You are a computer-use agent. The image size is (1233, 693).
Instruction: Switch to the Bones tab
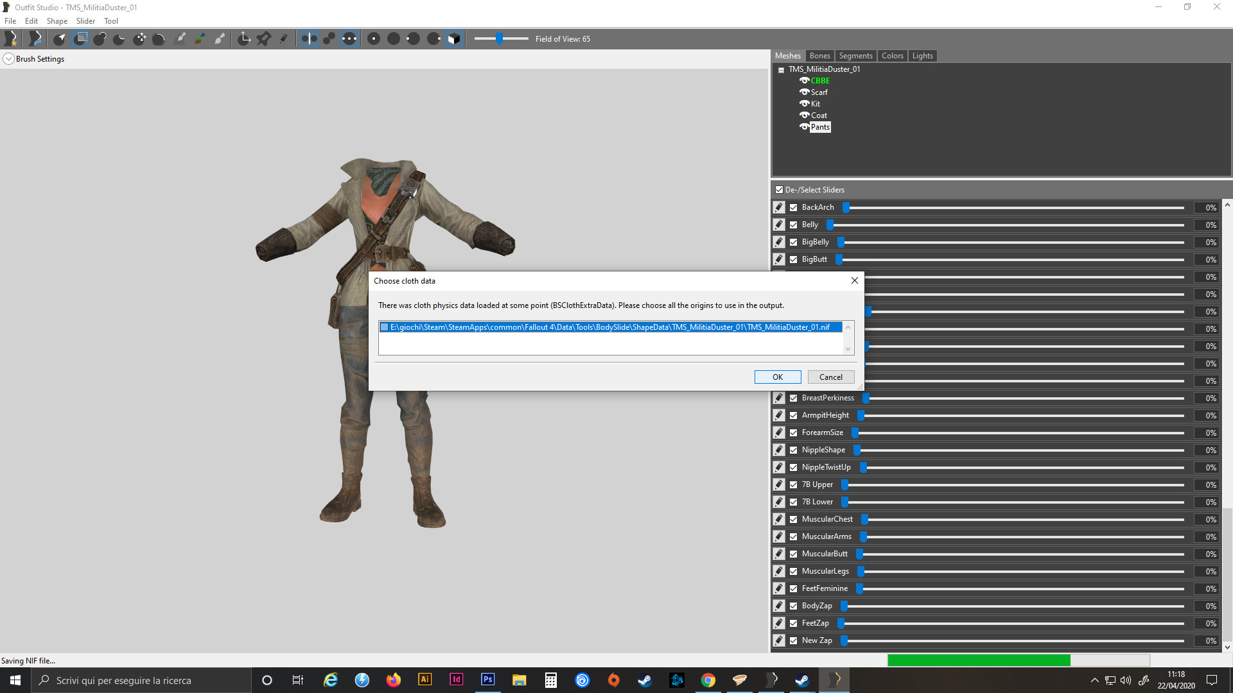point(819,56)
